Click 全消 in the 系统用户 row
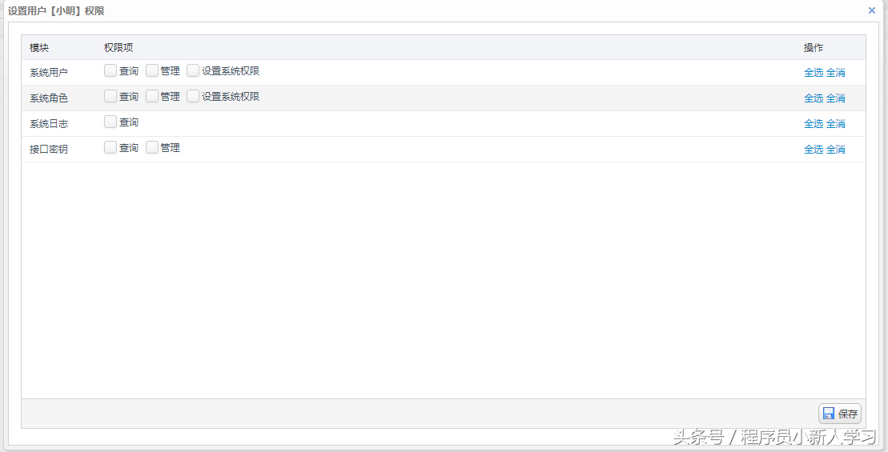Image resolution: width=888 pixels, height=452 pixels. tap(835, 73)
